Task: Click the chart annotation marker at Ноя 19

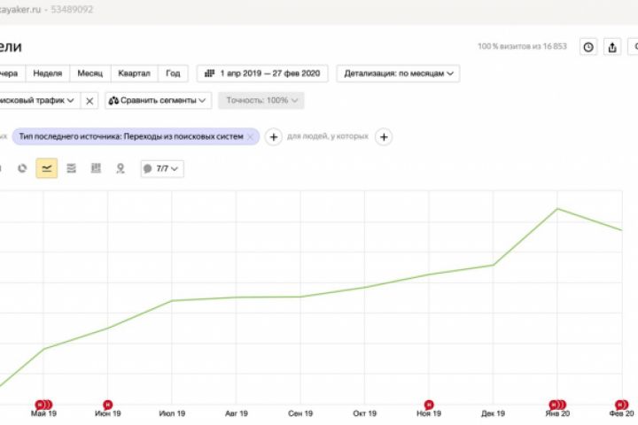Action: pyautogui.click(x=429, y=405)
